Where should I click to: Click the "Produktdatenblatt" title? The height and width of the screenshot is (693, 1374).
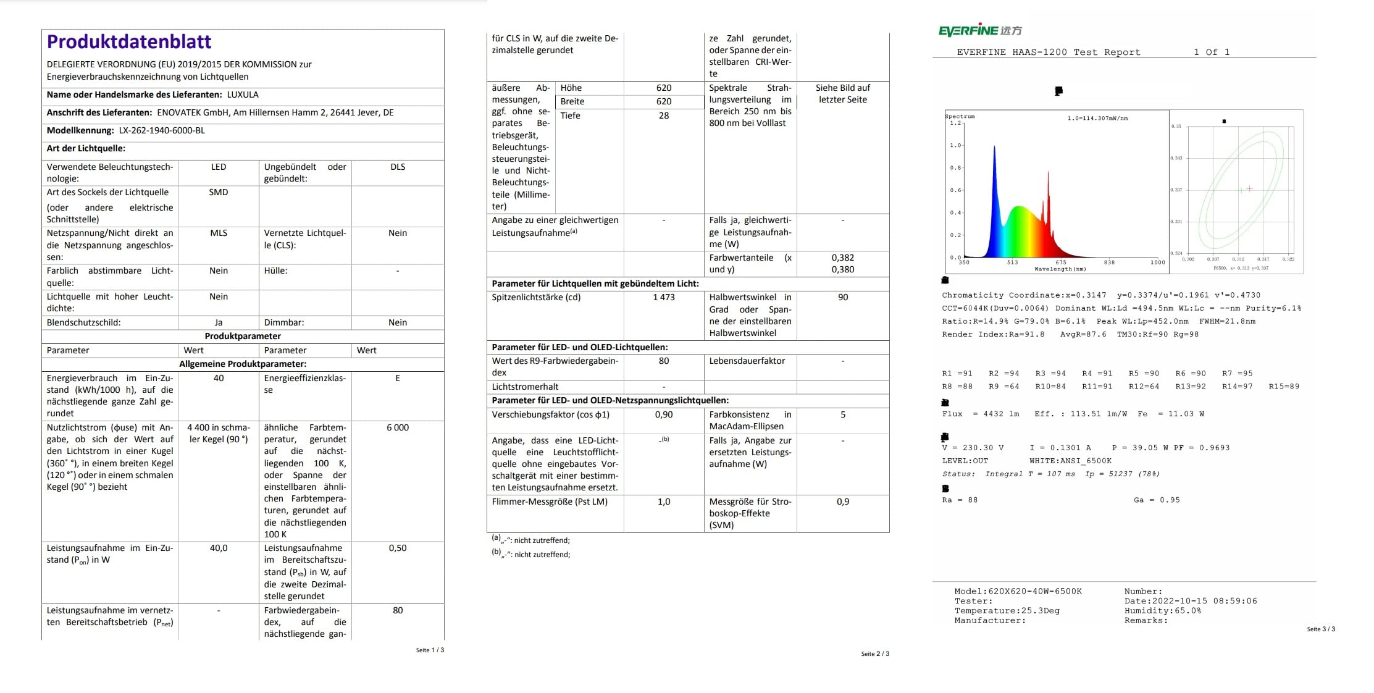pos(129,41)
